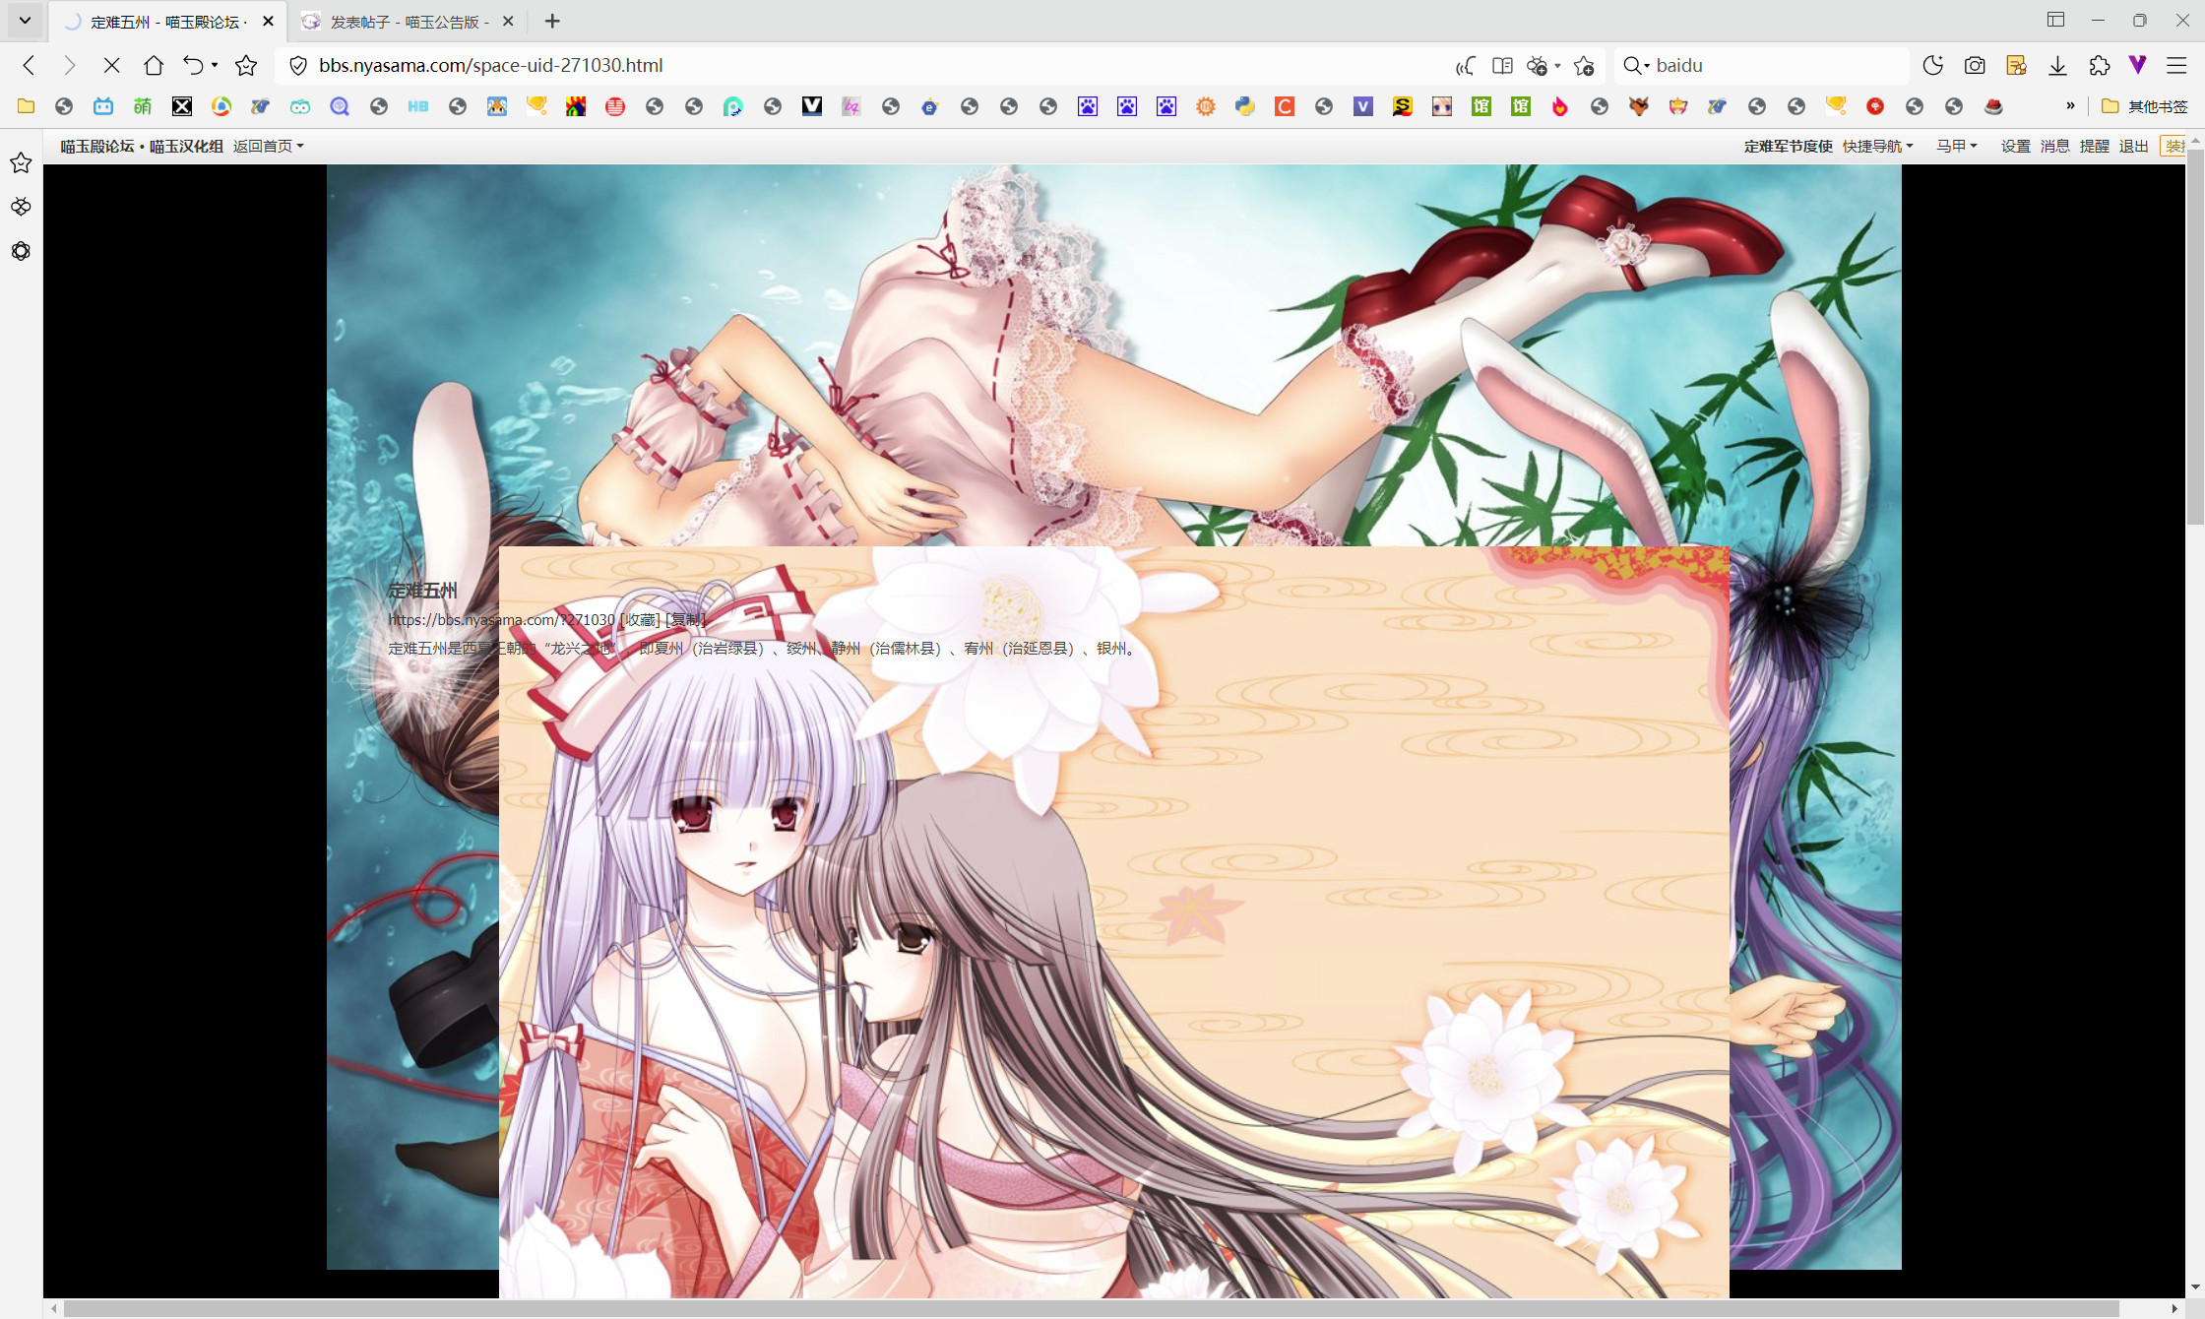Open the downloads panel arrow icon
The image size is (2205, 1319).
(x=2057, y=65)
